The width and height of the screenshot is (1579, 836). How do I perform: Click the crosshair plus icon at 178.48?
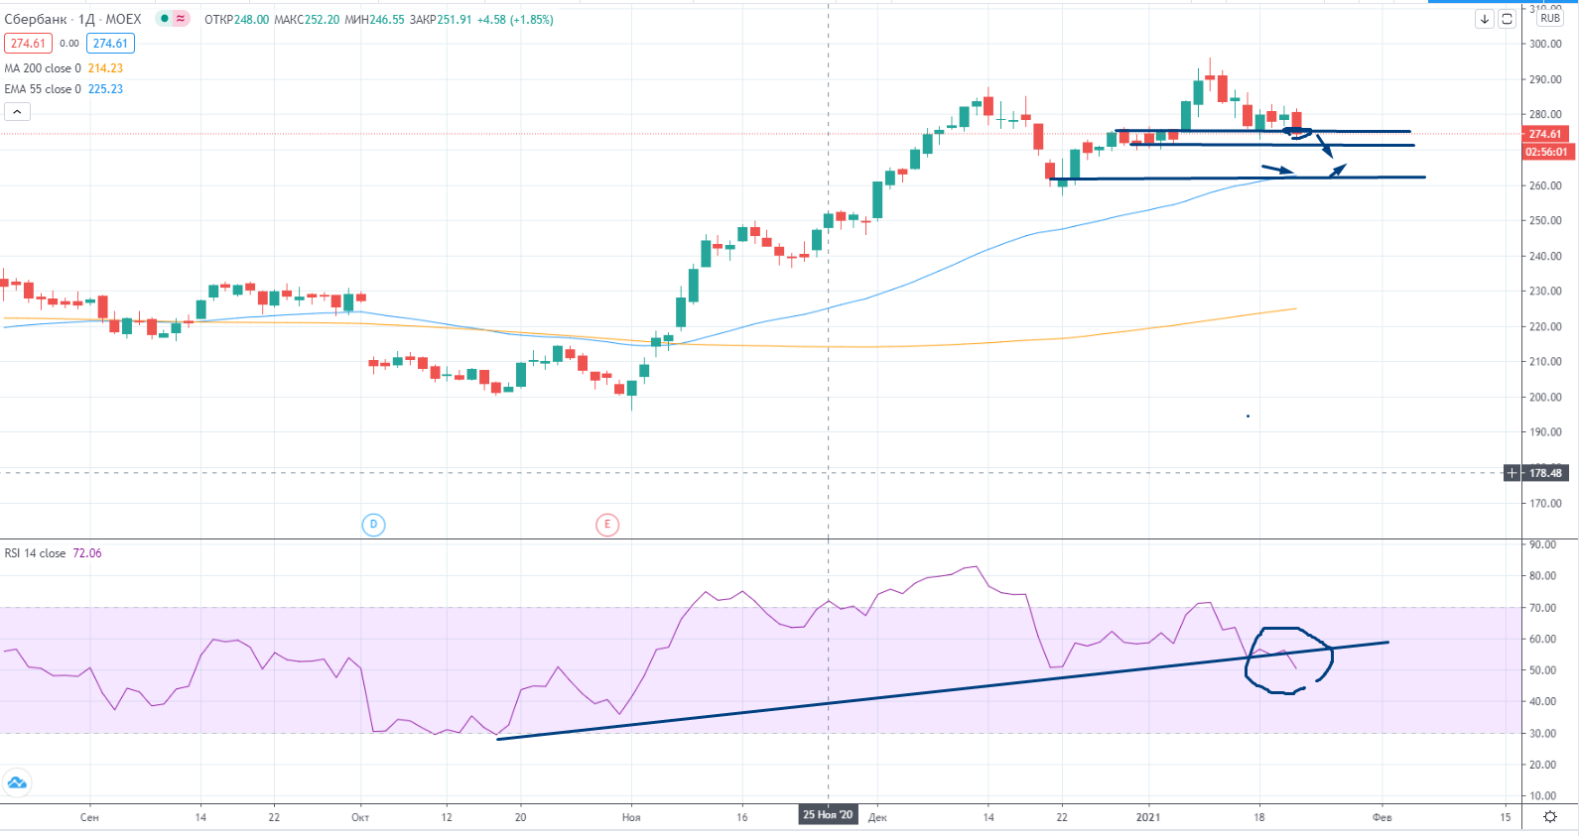coord(1512,473)
